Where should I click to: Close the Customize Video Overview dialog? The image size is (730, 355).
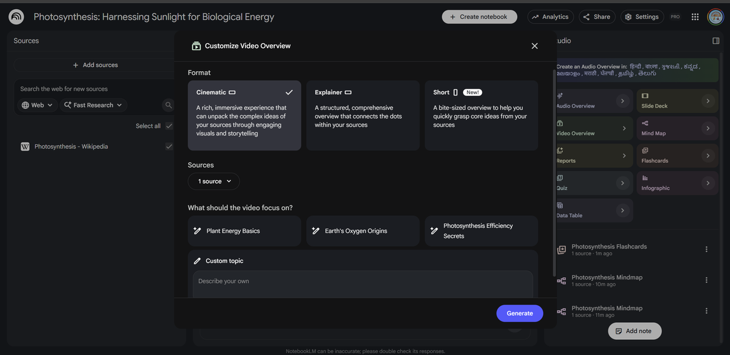pos(535,46)
